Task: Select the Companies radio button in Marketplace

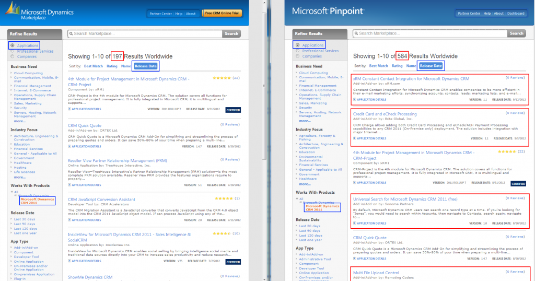Action: 13,56
